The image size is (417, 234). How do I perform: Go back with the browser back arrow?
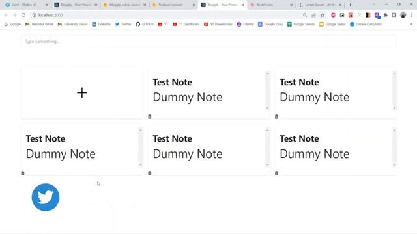tap(6, 15)
